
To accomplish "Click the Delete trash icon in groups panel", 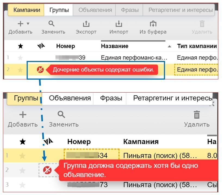I will pyautogui.click(x=197, y=115).
